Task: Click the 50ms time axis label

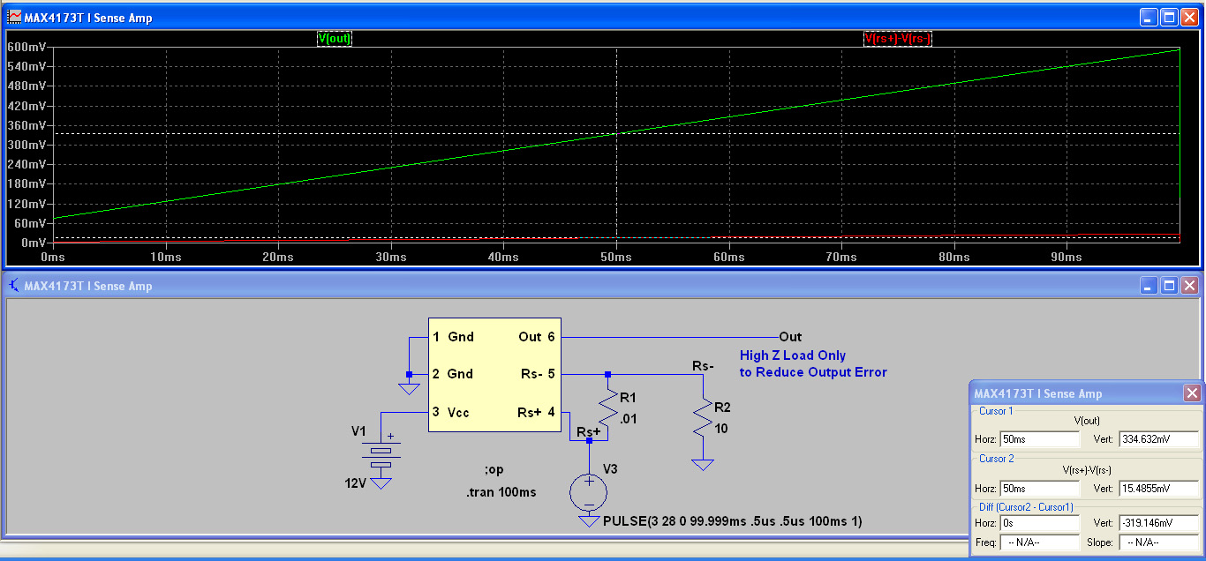Action: [615, 257]
